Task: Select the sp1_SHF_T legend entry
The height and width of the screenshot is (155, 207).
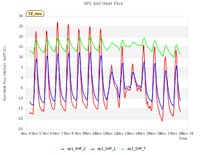Action: 133,149
